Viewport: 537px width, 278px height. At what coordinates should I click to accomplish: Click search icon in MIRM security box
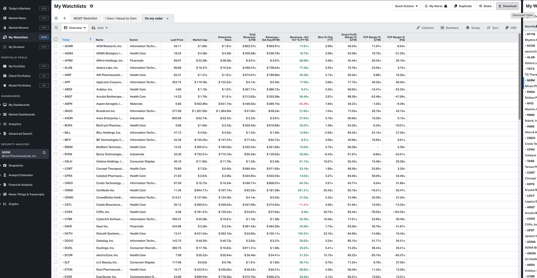[x=44, y=153]
